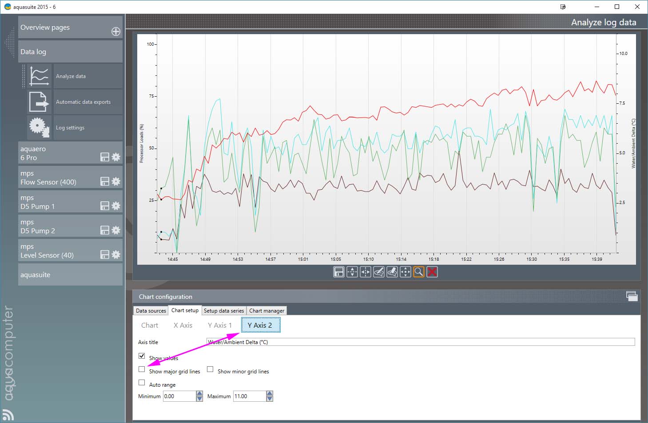Click the save icon for aquaero 6 Pro
Image resolution: width=648 pixels, height=423 pixels.
105,157
